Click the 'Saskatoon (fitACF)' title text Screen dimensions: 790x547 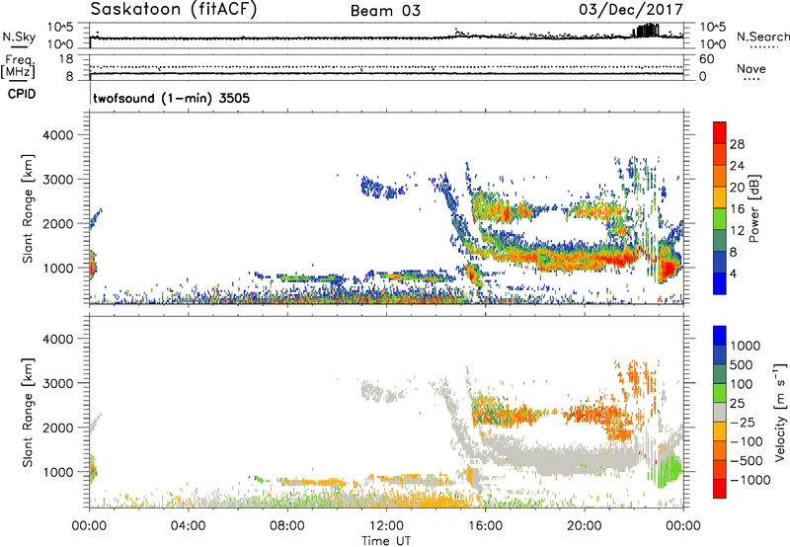click(174, 9)
